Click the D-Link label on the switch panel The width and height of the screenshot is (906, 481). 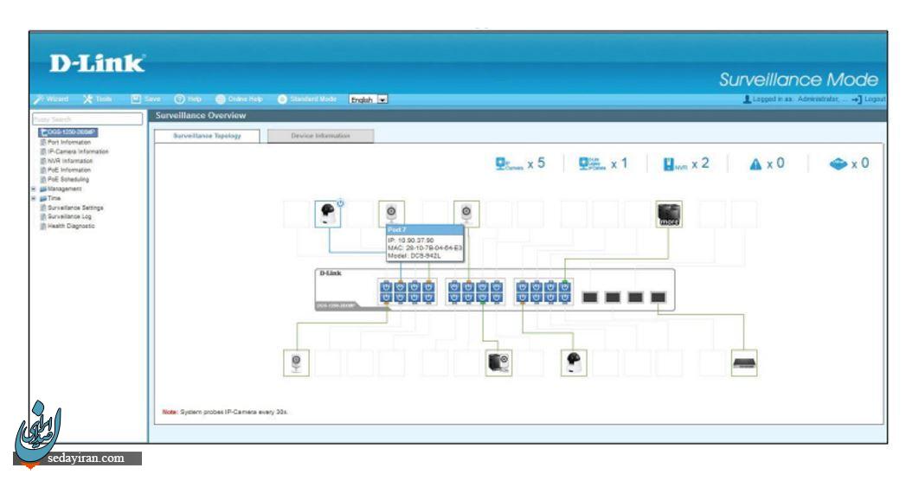[331, 273]
